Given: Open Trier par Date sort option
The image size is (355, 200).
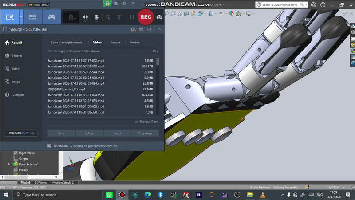Looking at the screenshot, I should click(146, 122).
